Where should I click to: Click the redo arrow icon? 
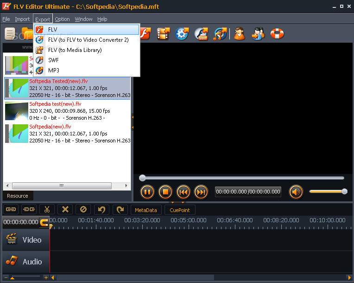(120, 210)
